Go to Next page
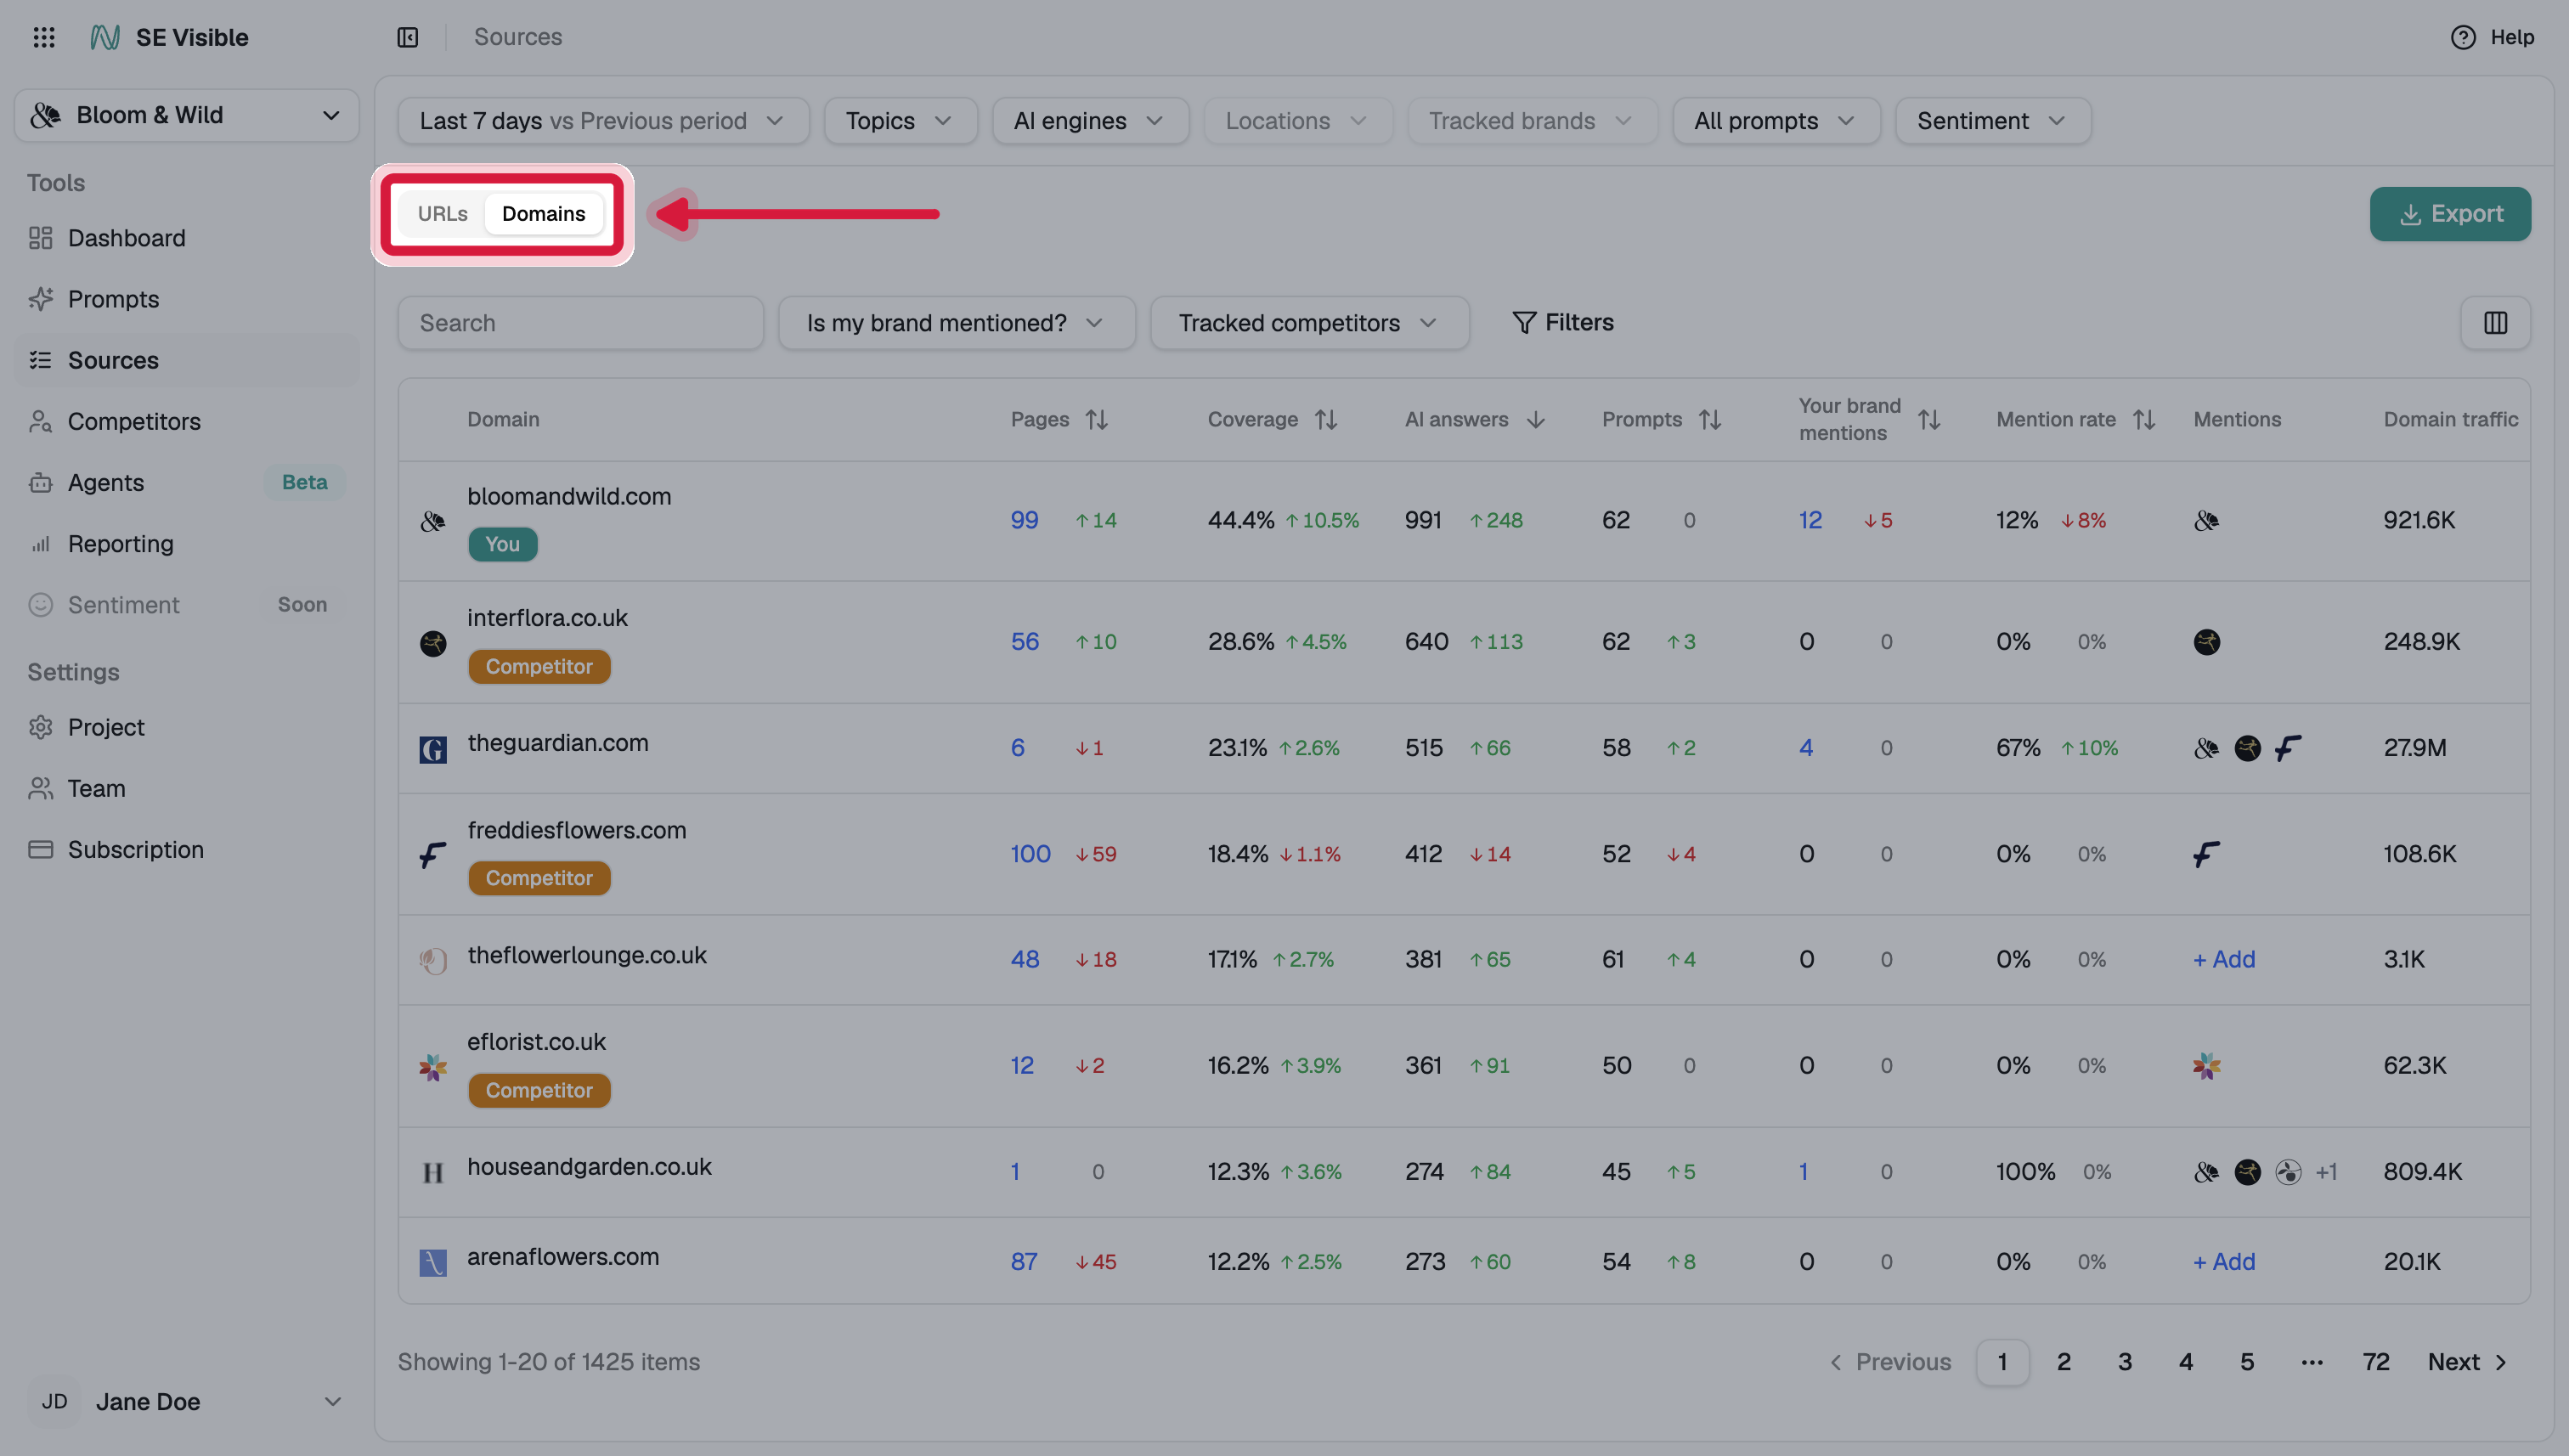Image resolution: width=2569 pixels, height=1456 pixels. pos(2468,1362)
